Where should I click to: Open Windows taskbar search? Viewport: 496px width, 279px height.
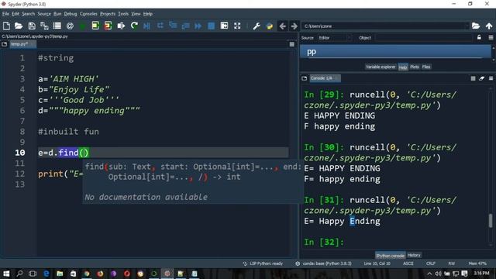pos(19,274)
